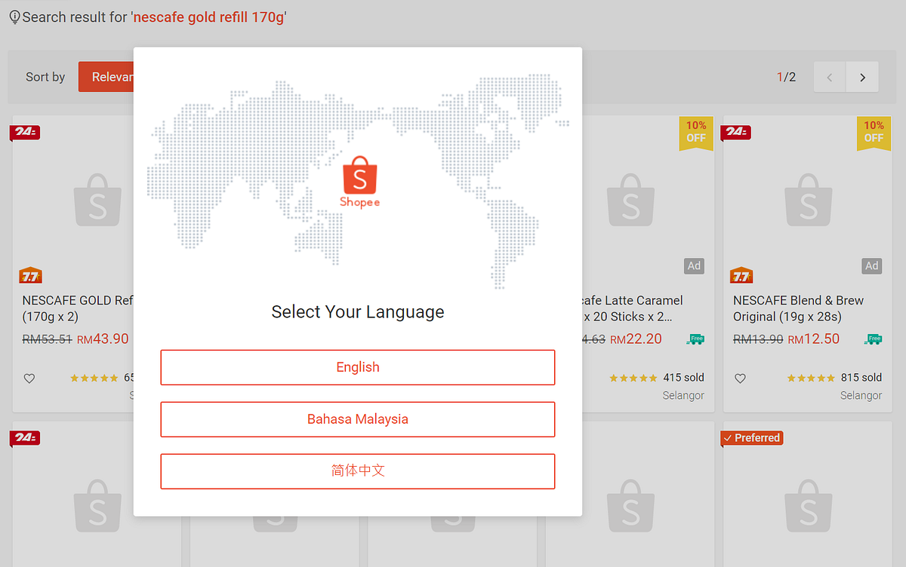Screen dimensions: 906x567
Task: Click search term 'nescafe gold refill 170g'
Action: coord(209,17)
